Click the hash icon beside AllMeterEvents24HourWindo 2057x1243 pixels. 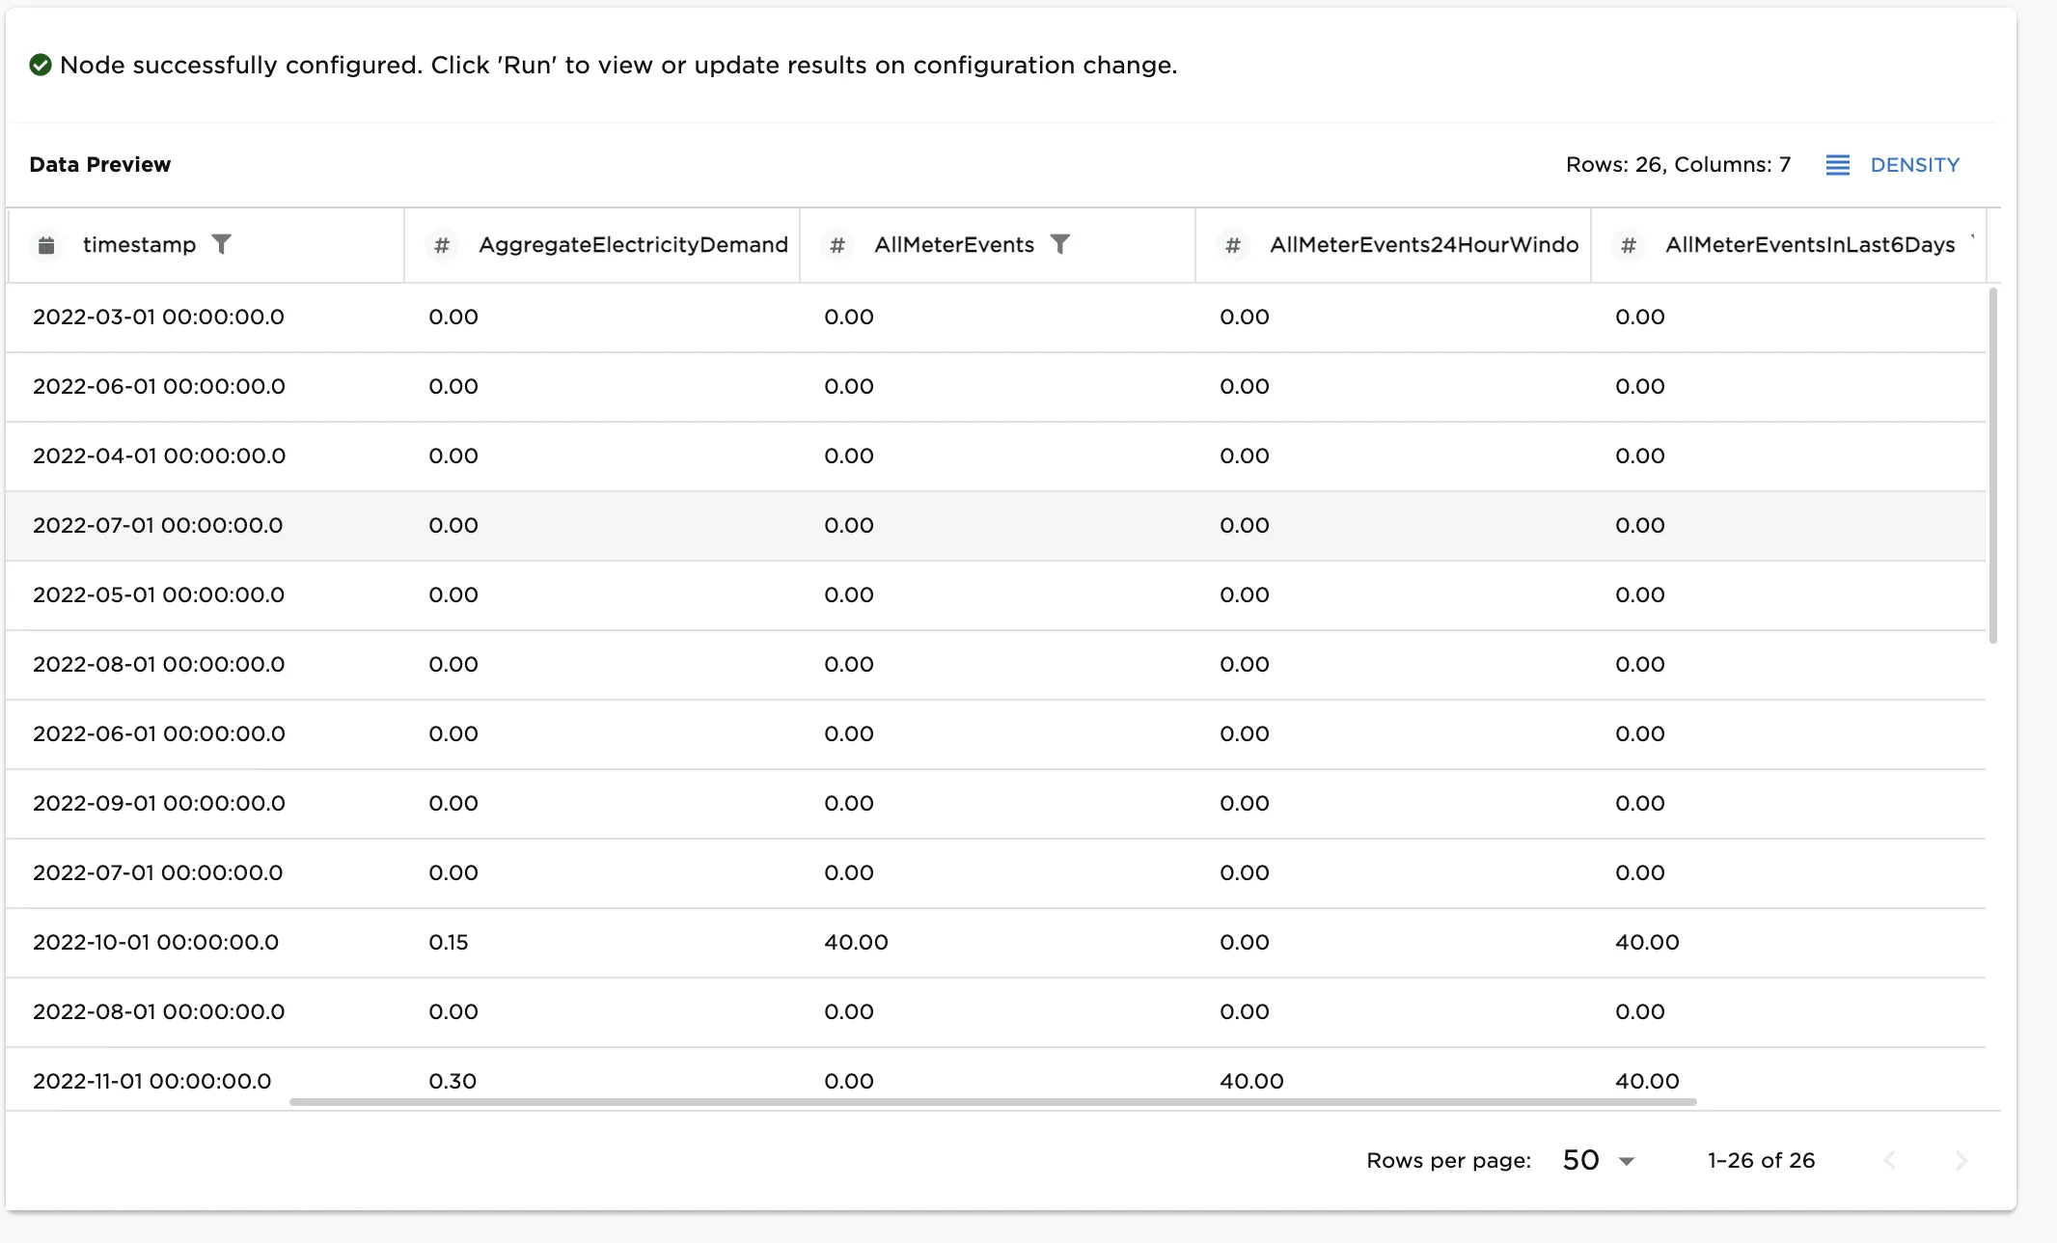[x=1233, y=245]
